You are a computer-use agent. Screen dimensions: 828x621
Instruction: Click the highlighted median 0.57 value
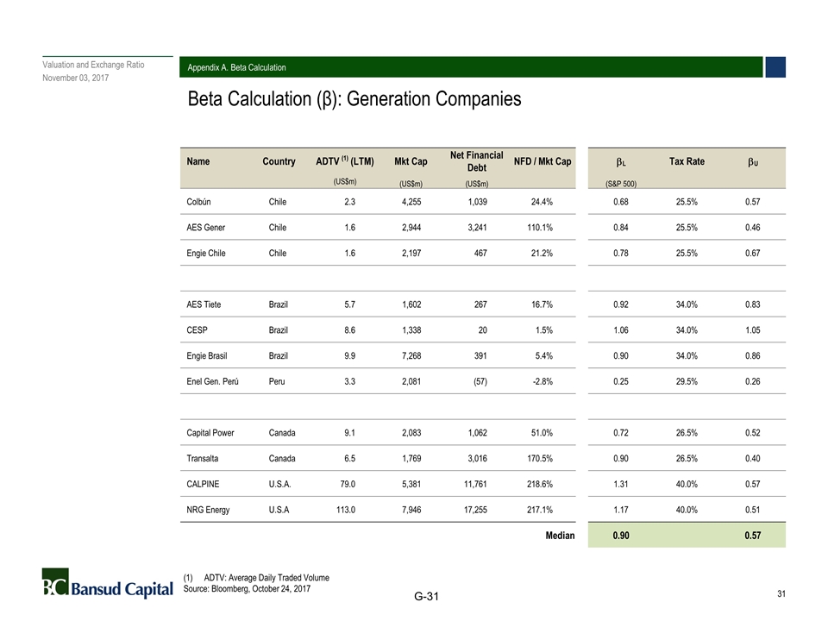(752, 536)
